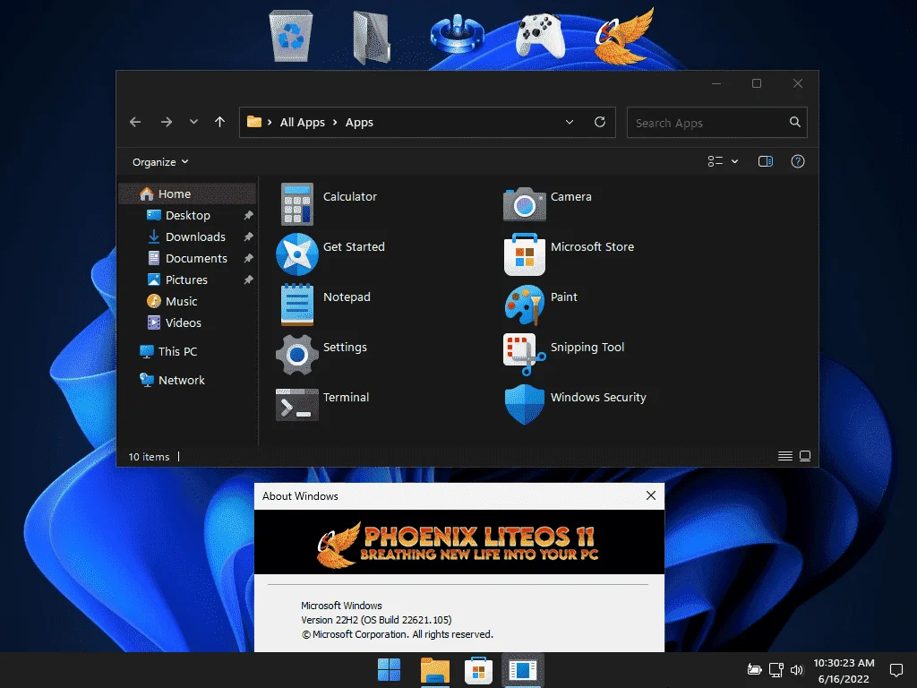Open the Calculator app icon

coord(297,204)
